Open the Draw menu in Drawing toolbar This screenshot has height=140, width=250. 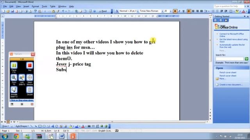pyautogui.click(x=5, y=126)
